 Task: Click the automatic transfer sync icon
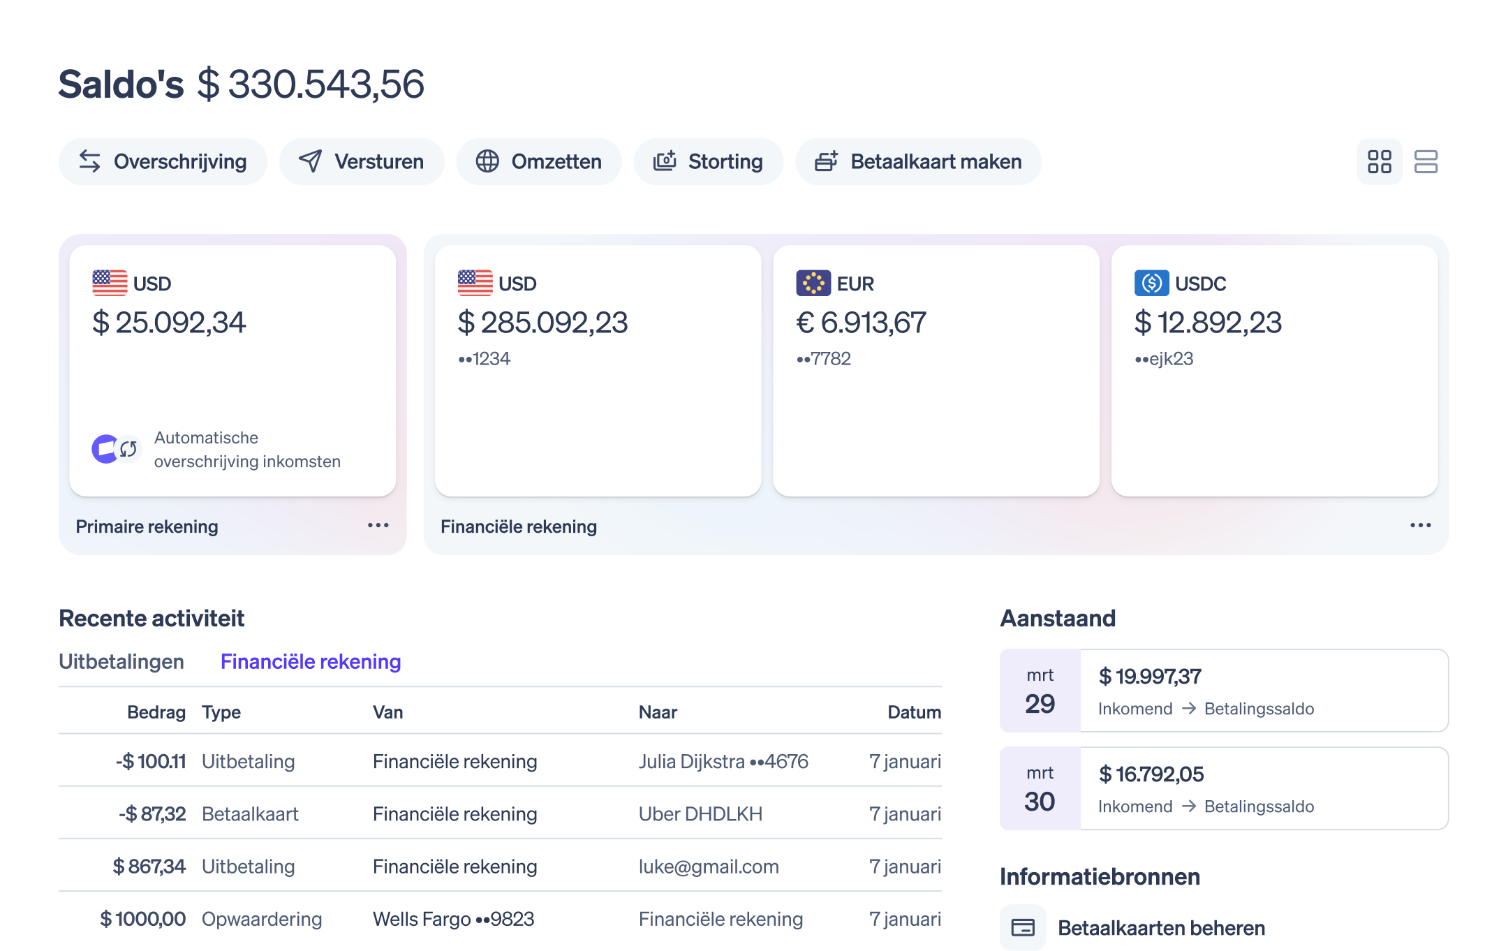click(128, 449)
